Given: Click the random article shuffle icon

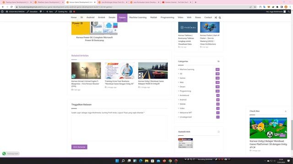Looking at the screenshot, I should click(216, 17).
